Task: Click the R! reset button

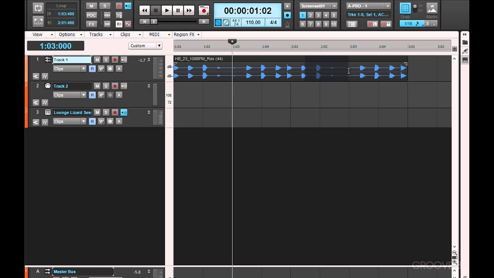Action: click(x=119, y=24)
